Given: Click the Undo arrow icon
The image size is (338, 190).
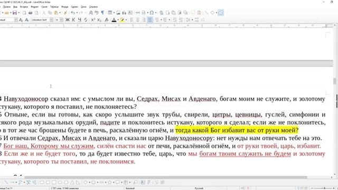Looking at the screenshot, I should tap(73, 13).
